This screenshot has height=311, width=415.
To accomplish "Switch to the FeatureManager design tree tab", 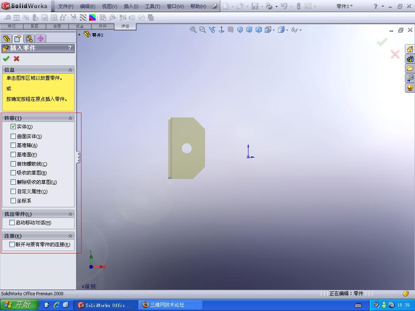I will point(6,38).
